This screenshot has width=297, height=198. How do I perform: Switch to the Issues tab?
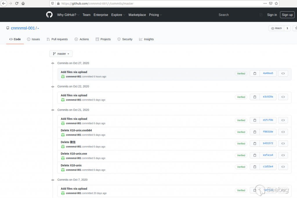coord(33,39)
